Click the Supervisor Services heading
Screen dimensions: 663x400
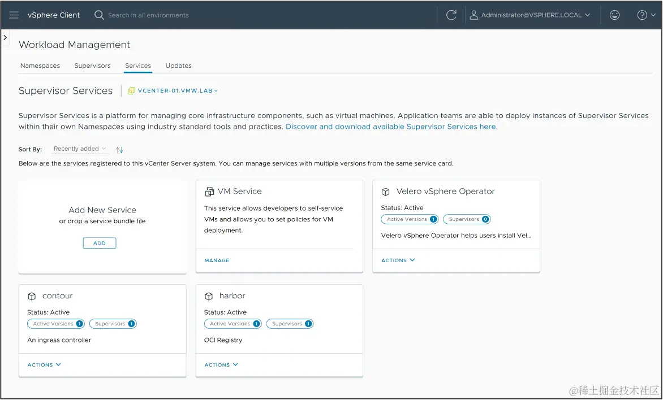pos(66,91)
